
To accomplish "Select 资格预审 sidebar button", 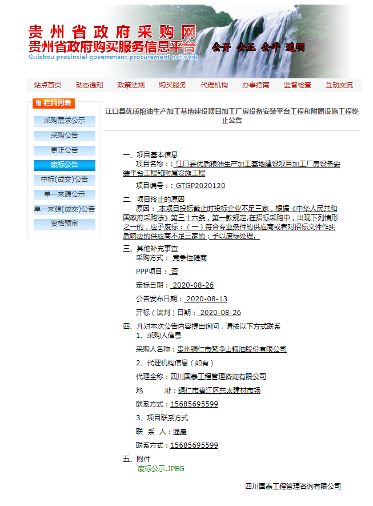I will coord(65,224).
